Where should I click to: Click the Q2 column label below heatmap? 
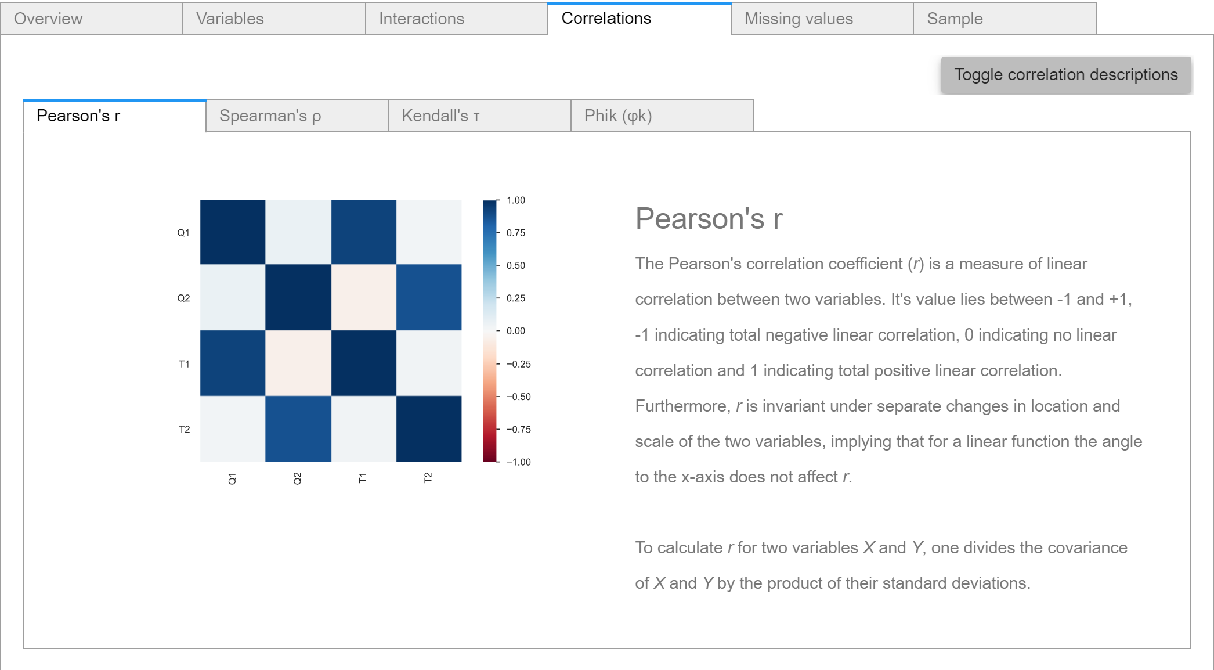tap(298, 478)
